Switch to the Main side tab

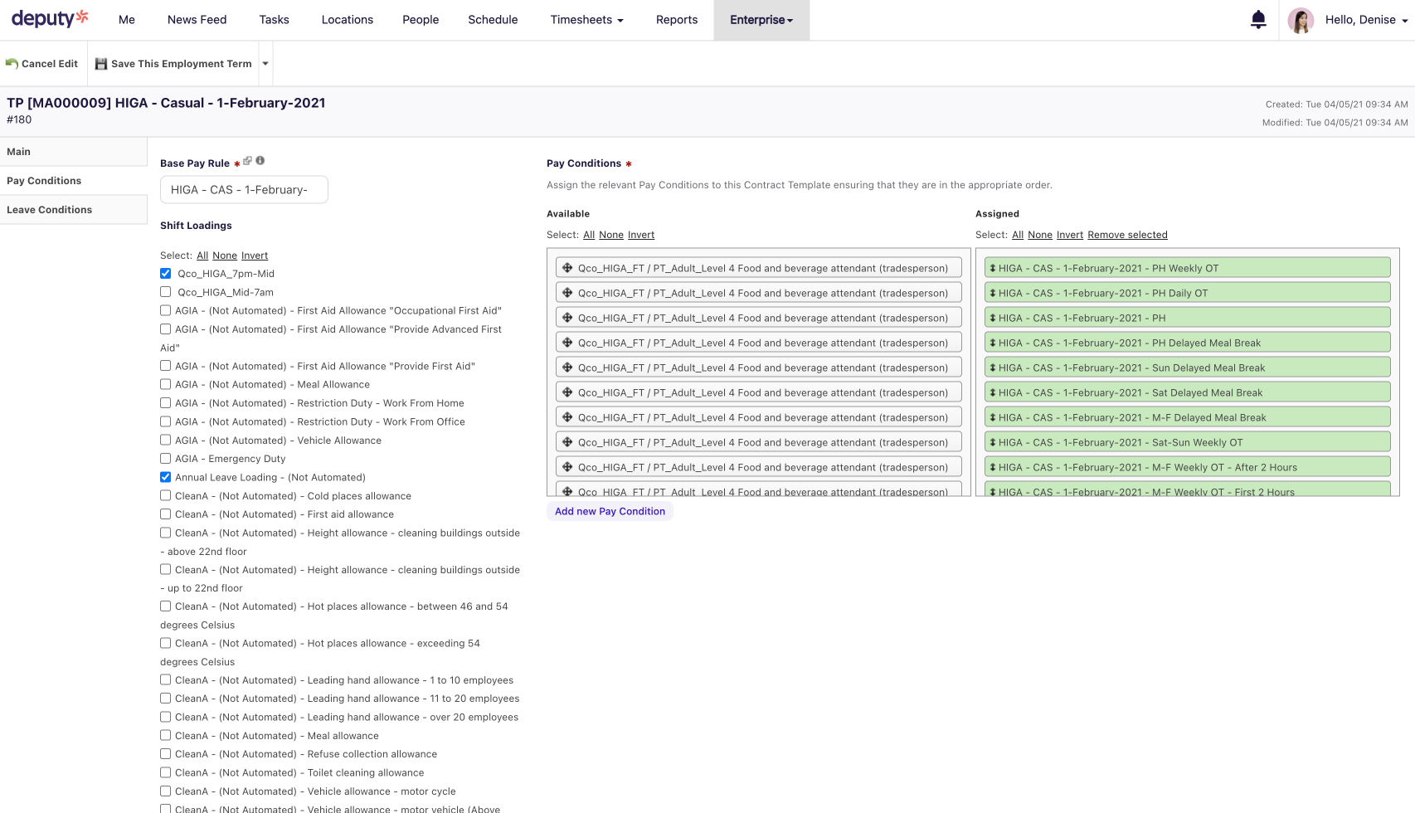(73, 152)
